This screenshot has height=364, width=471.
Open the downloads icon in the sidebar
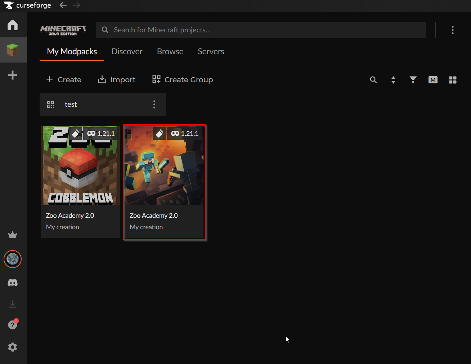click(13, 304)
